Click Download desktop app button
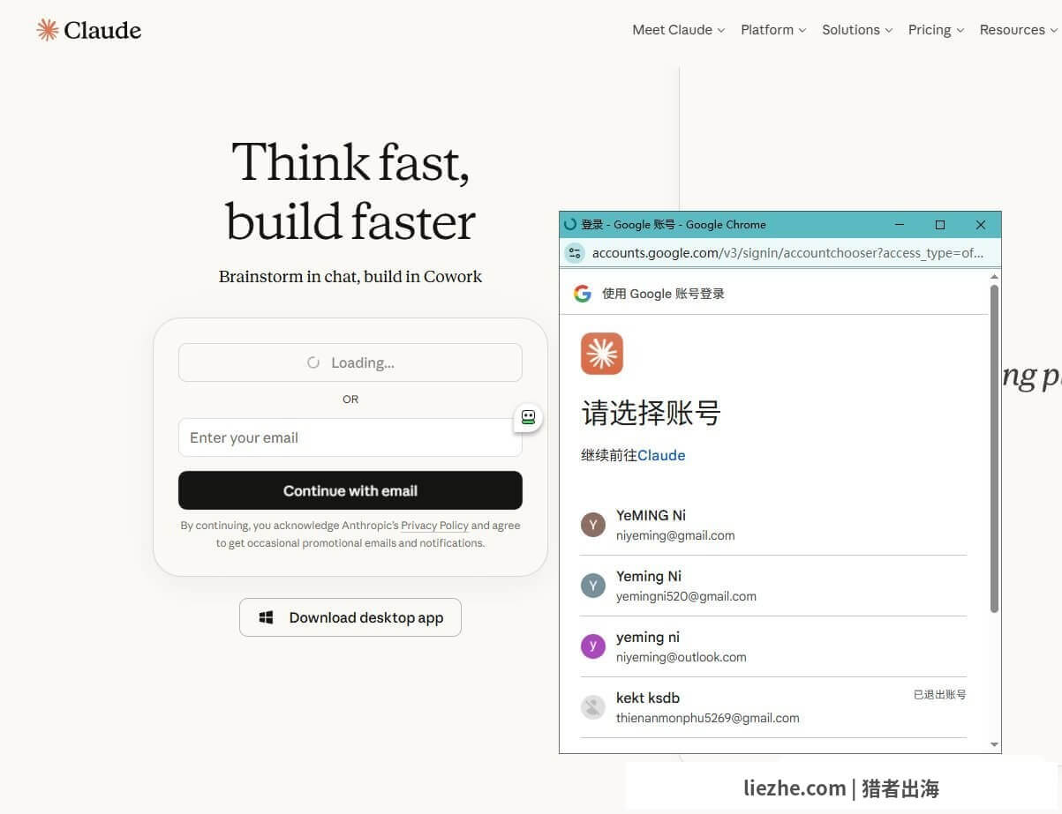The width and height of the screenshot is (1062, 814). pos(350,617)
